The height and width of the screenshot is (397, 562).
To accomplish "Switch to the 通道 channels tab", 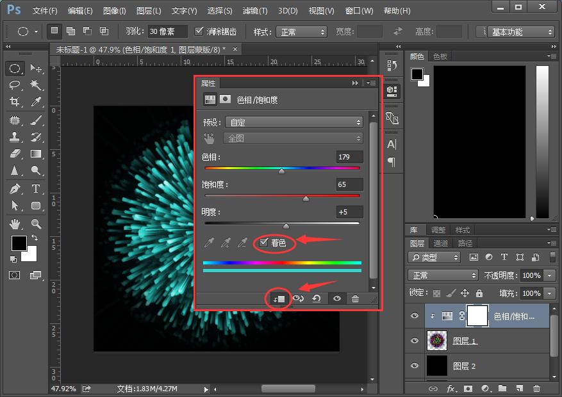I will pyautogui.click(x=441, y=243).
